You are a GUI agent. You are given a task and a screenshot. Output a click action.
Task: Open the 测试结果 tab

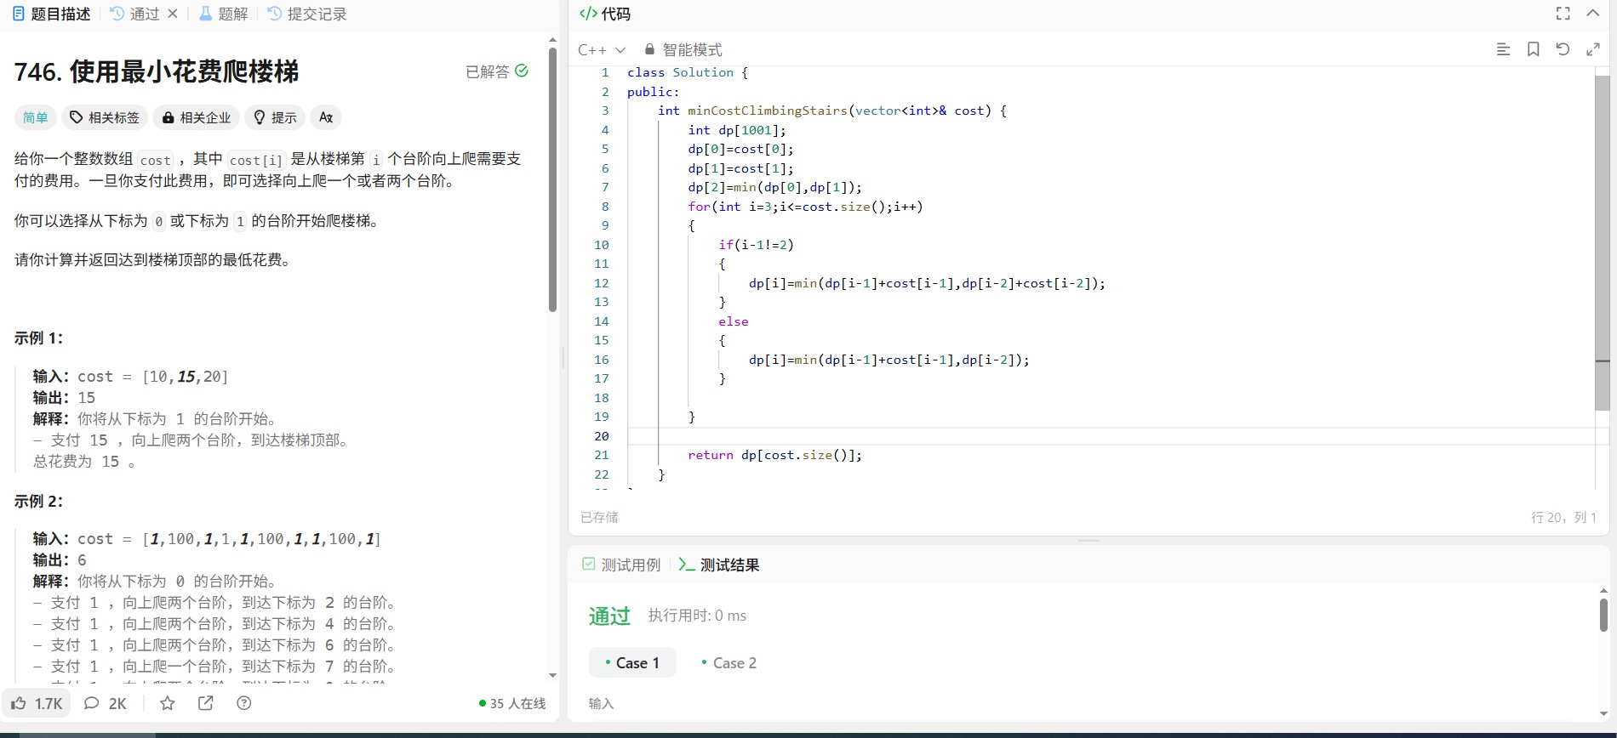point(719,565)
